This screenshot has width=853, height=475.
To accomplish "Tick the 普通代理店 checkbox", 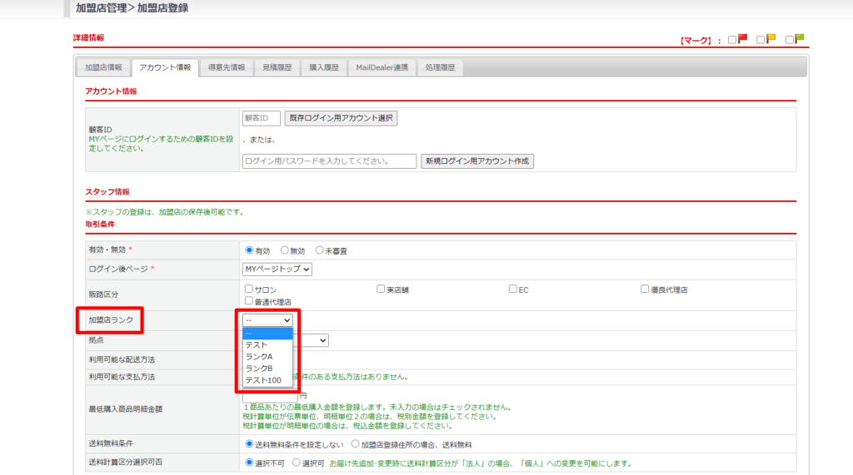I will click(248, 301).
